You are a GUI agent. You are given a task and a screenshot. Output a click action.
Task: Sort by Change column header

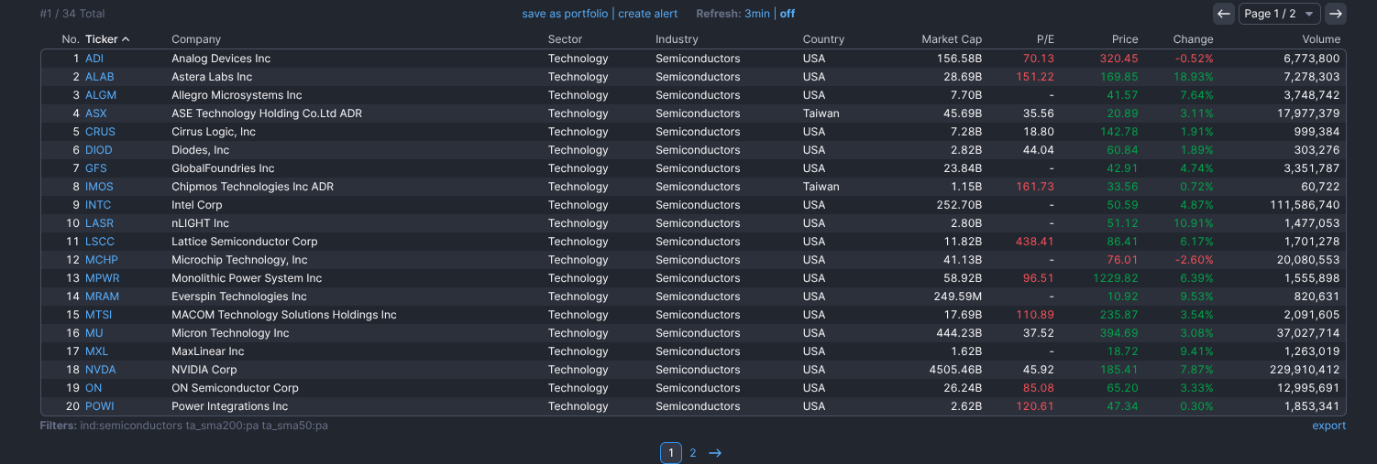1193,39
